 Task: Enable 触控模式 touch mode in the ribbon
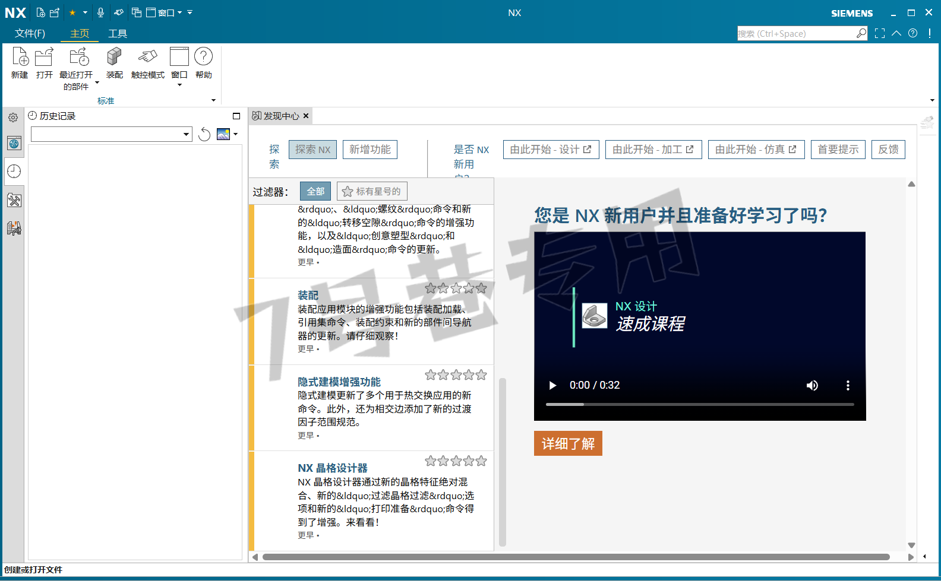tap(147, 62)
